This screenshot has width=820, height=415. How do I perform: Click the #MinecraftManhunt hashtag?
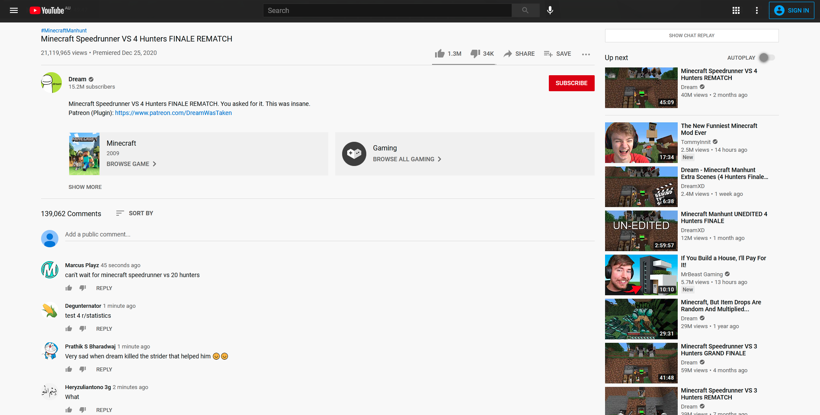64,31
